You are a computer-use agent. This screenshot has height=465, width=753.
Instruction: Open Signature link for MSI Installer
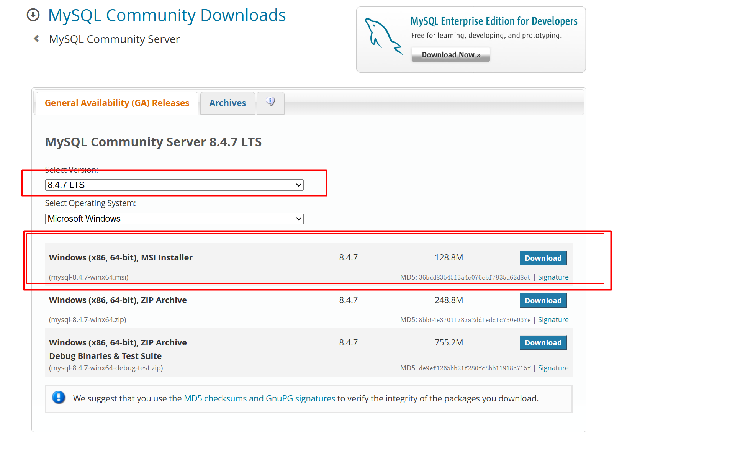pos(553,277)
